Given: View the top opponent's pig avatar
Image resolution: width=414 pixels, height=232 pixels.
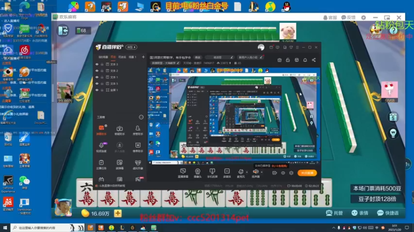Looking at the screenshot, I should click(288, 31).
